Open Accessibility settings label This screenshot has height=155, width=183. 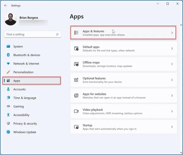point(21,115)
